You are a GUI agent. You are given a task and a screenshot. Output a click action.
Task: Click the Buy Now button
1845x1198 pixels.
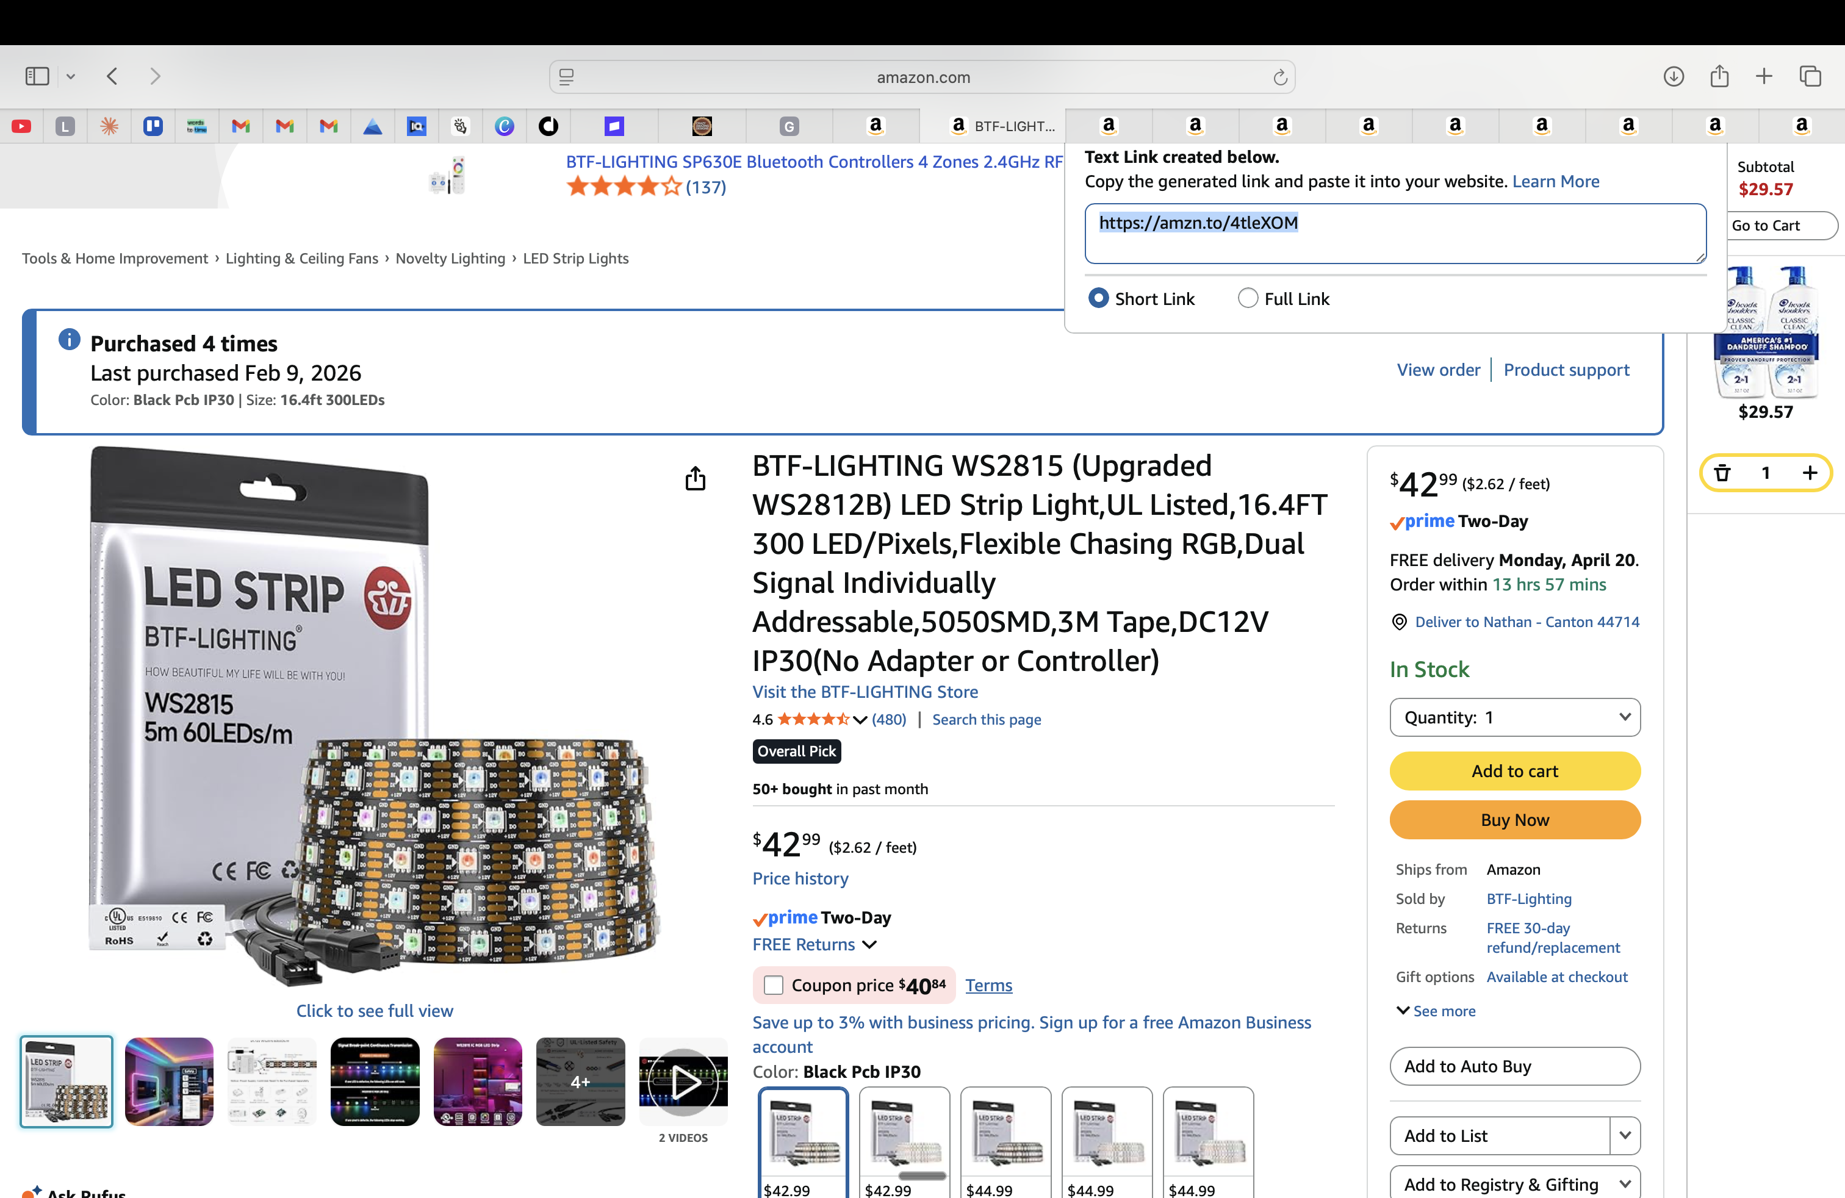point(1515,819)
